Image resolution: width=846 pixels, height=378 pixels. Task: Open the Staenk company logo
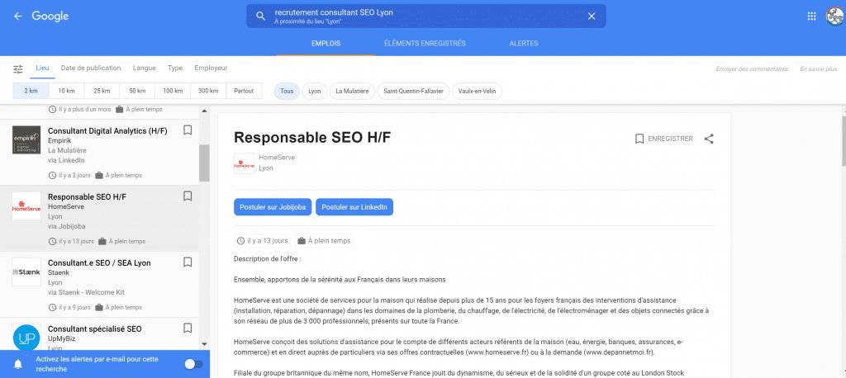tap(26, 272)
